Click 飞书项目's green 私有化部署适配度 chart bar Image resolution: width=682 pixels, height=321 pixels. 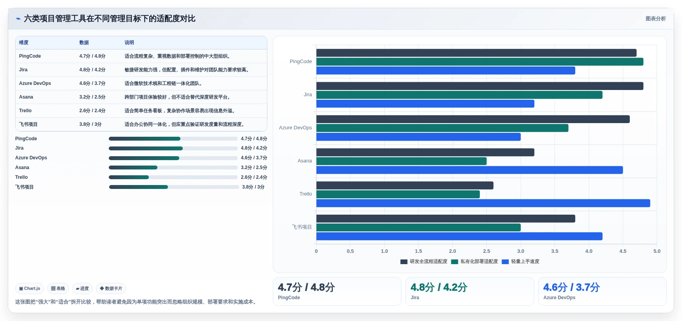pyautogui.click(x=419, y=227)
